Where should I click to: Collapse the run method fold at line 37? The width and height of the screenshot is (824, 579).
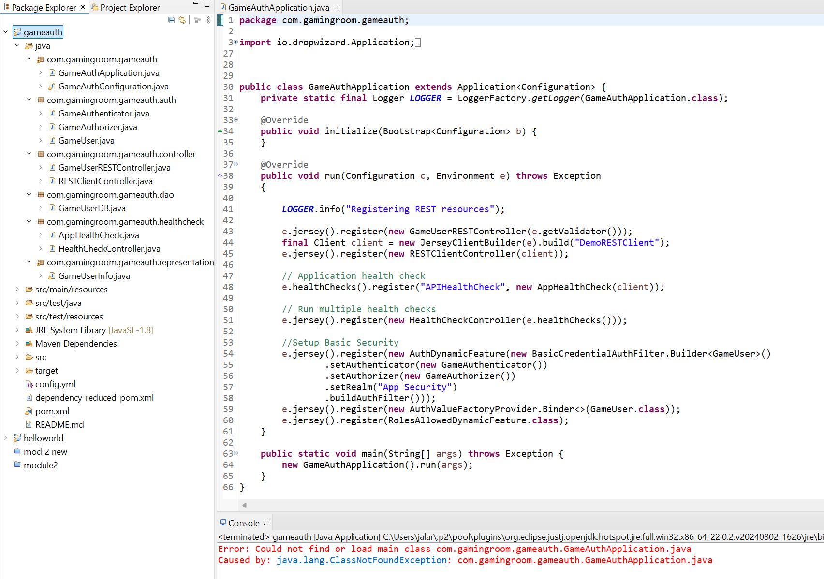(x=235, y=164)
